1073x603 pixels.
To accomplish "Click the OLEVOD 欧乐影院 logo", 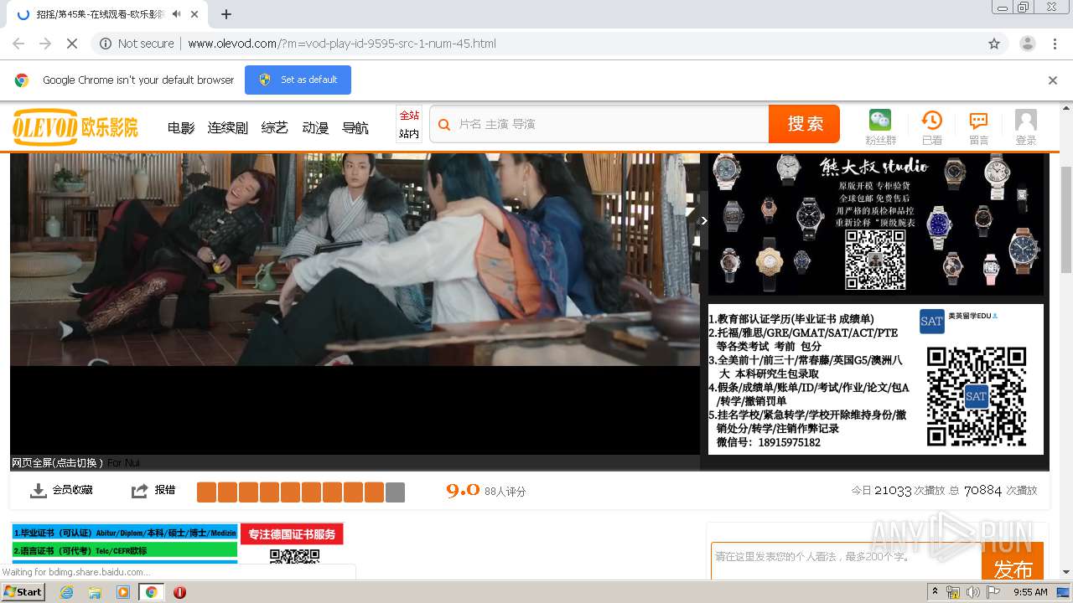I will [x=75, y=127].
